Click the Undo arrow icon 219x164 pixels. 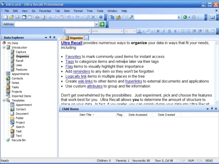coord(69,17)
